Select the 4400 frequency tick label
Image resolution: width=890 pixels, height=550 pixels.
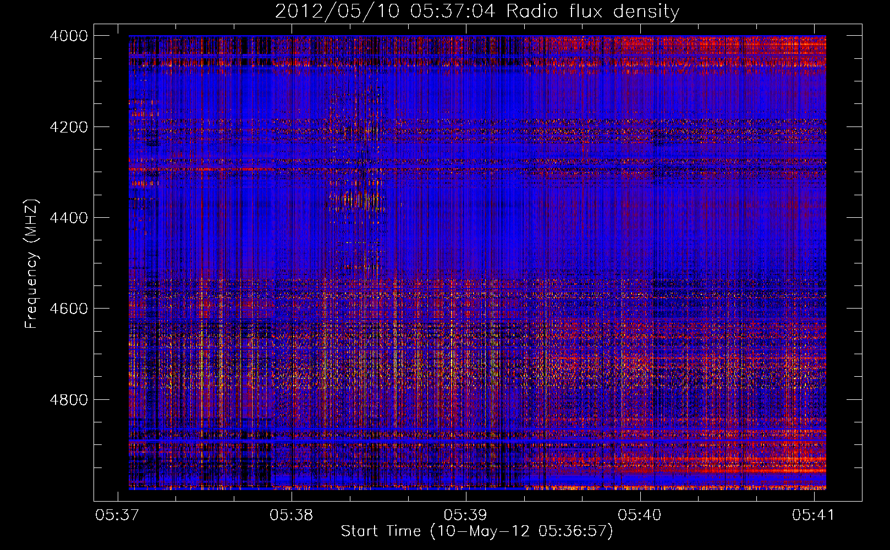coord(69,218)
